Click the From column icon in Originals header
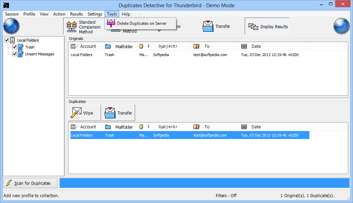Viewport: 353px width, 203px height. tap(141, 46)
